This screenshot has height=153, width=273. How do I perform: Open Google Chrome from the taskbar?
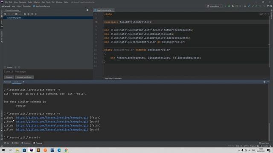66,150
